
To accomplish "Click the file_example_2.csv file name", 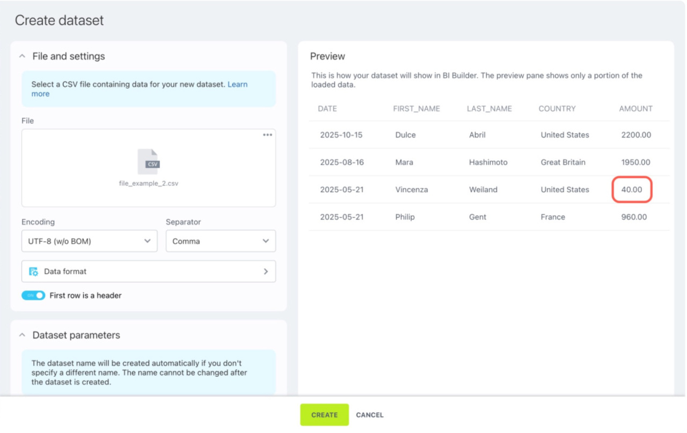I will click(149, 183).
